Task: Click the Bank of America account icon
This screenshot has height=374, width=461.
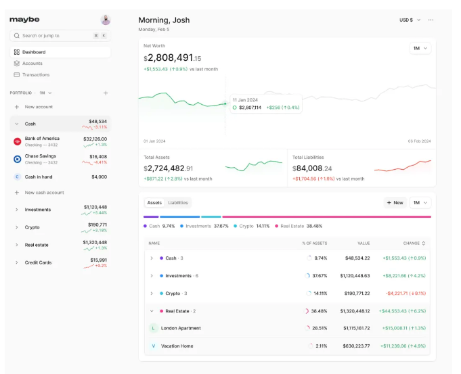Action: [x=18, y=141]
